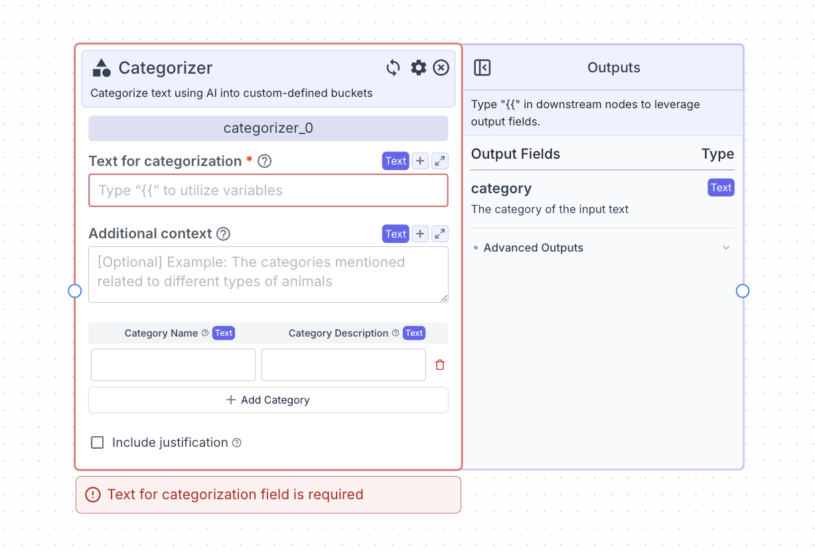Viewport: 815px width, 551px height.
Task: Click the Additional context text area
Action: [268, 274]
